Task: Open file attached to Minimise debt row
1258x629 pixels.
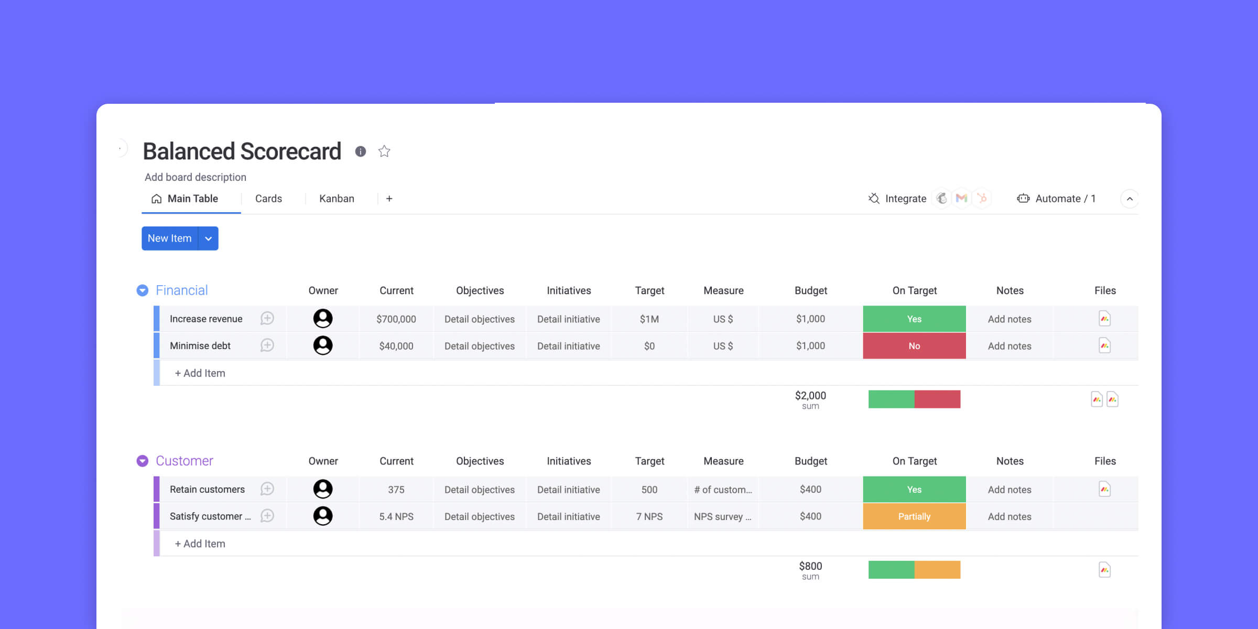Action: [1104, 345]
